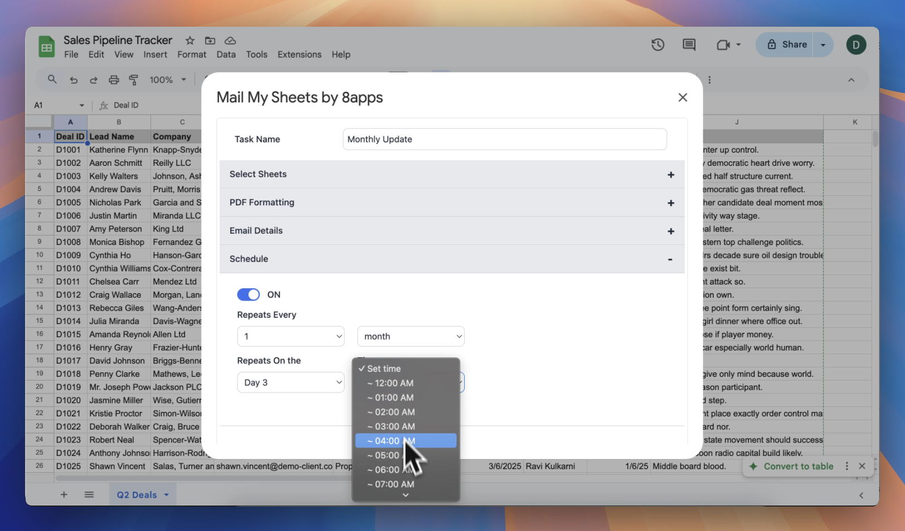Open the Extensions menu
Image resolution: width=905 pixels, height=531 pixels.
pyautogui.click(x=299, y=55)
